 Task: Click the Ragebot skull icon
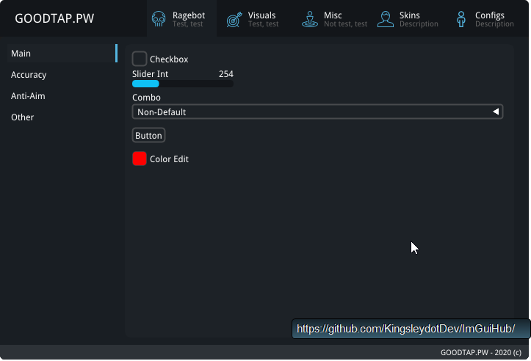pyautogui.click(x=159, y=19)
